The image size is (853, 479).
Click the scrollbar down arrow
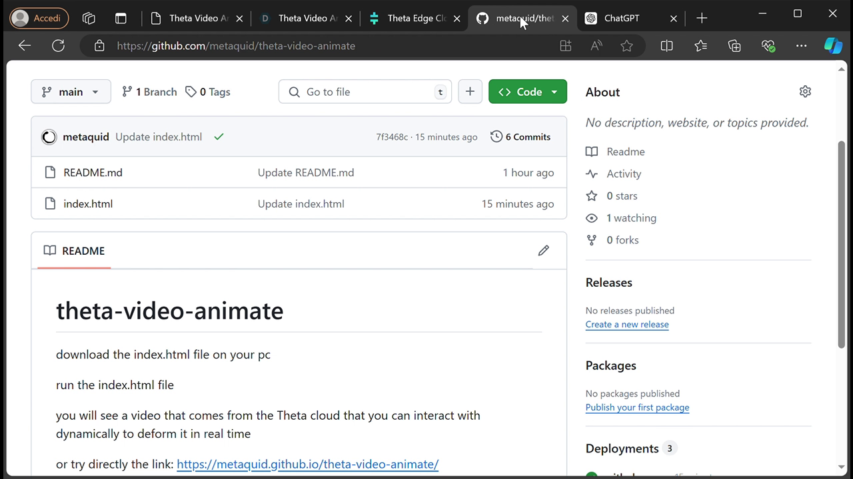(842, 468)
